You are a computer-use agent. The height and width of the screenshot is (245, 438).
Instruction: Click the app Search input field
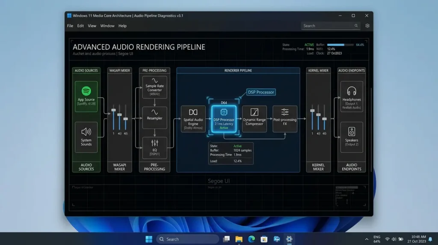pyautogui.click(x=330, y=26)
